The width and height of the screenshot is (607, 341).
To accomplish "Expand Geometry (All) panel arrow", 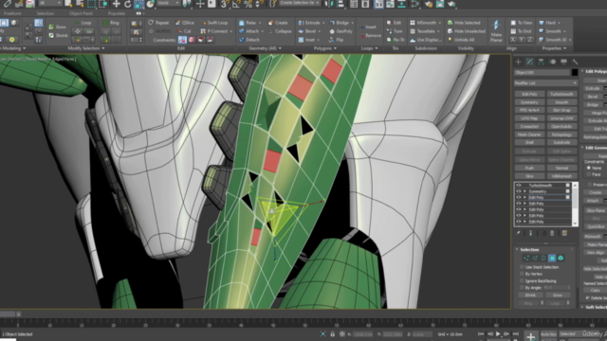I will pyautogui.click(x=280, y=48).
